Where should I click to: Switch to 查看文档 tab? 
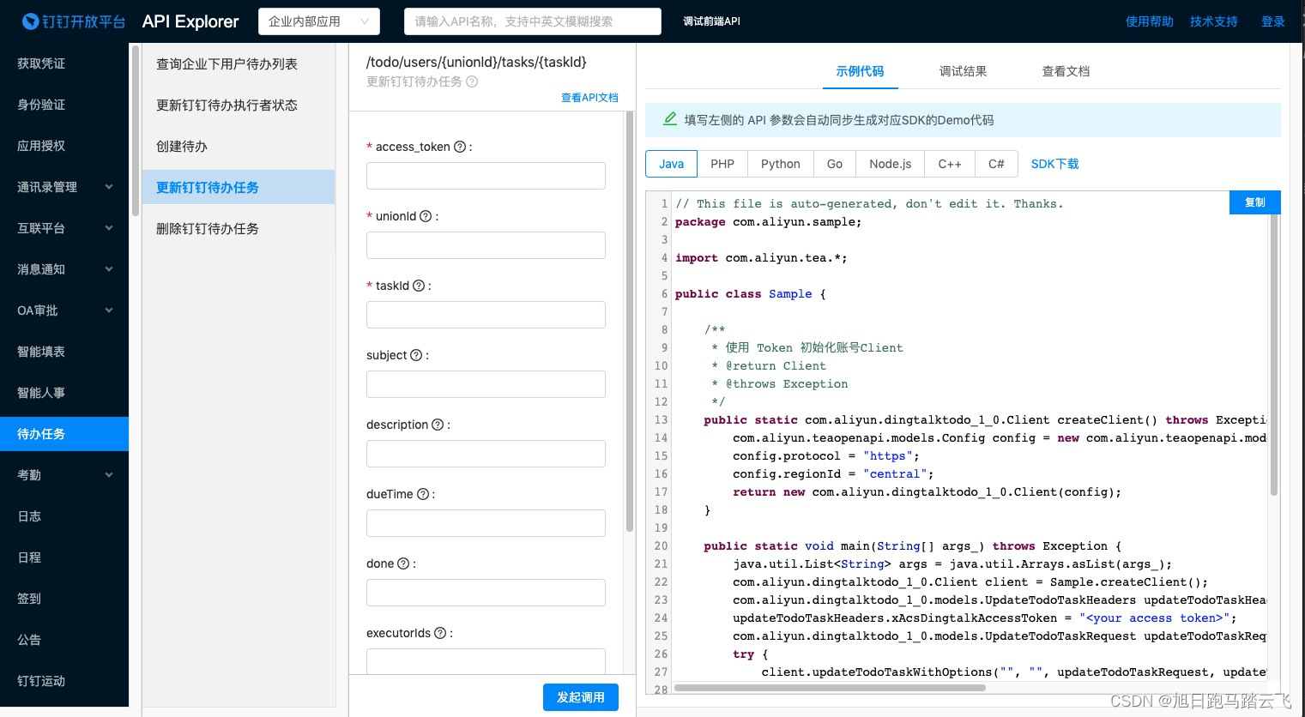1066,71
